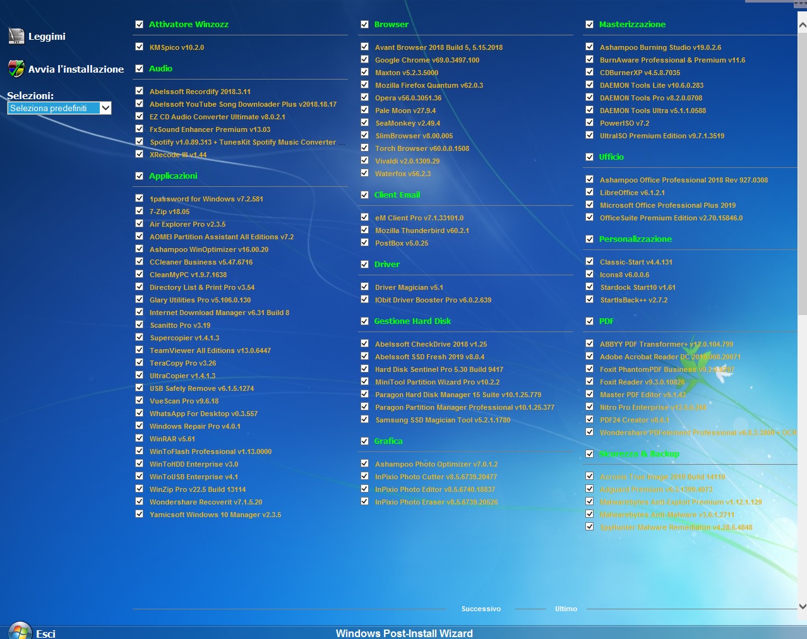
Task: Click the vertical scrollbar thumb
Action: tap(803, 174)
